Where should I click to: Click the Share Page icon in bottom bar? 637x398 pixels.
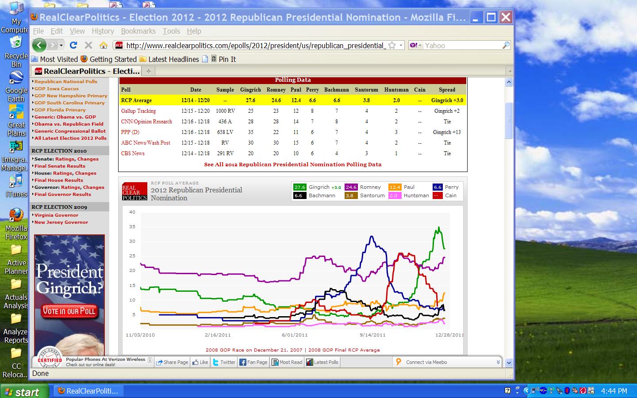159,362
